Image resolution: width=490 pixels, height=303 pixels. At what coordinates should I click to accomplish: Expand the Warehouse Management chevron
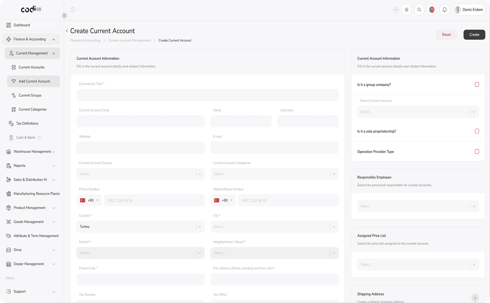coord(54,152)
